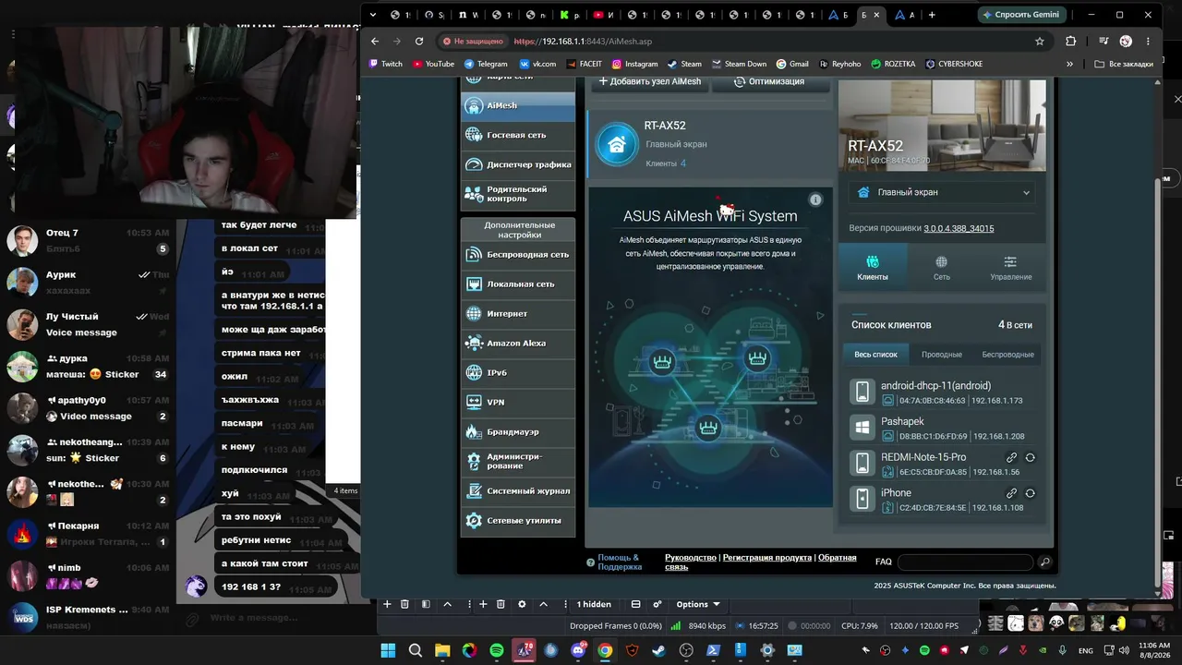Open Регистрация продукта link
Screen dimensions: 1182x665
click(767, 558)
